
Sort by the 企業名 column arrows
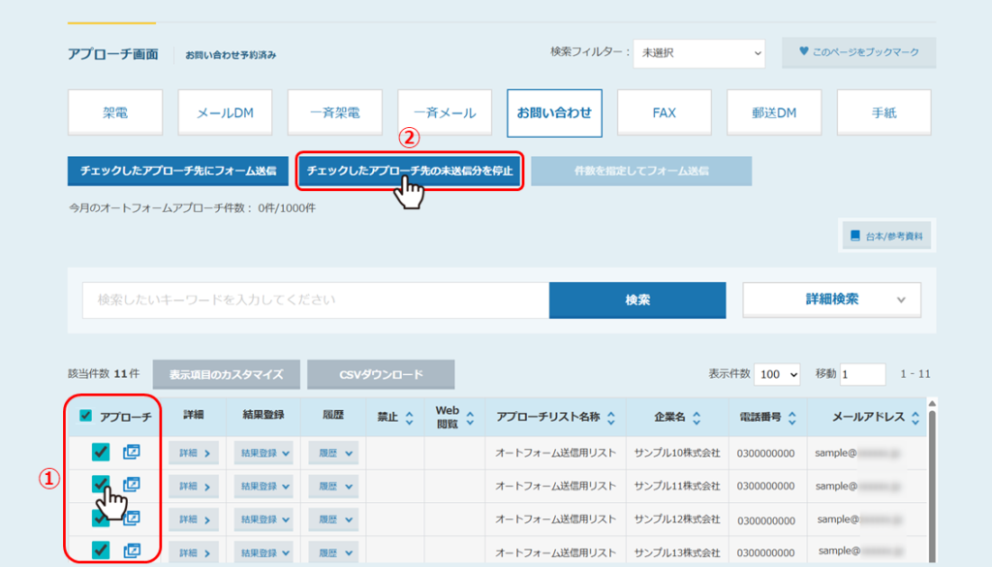click(x=696, y=418)
